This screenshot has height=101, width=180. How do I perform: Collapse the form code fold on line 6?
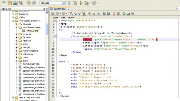pos(56,36)
